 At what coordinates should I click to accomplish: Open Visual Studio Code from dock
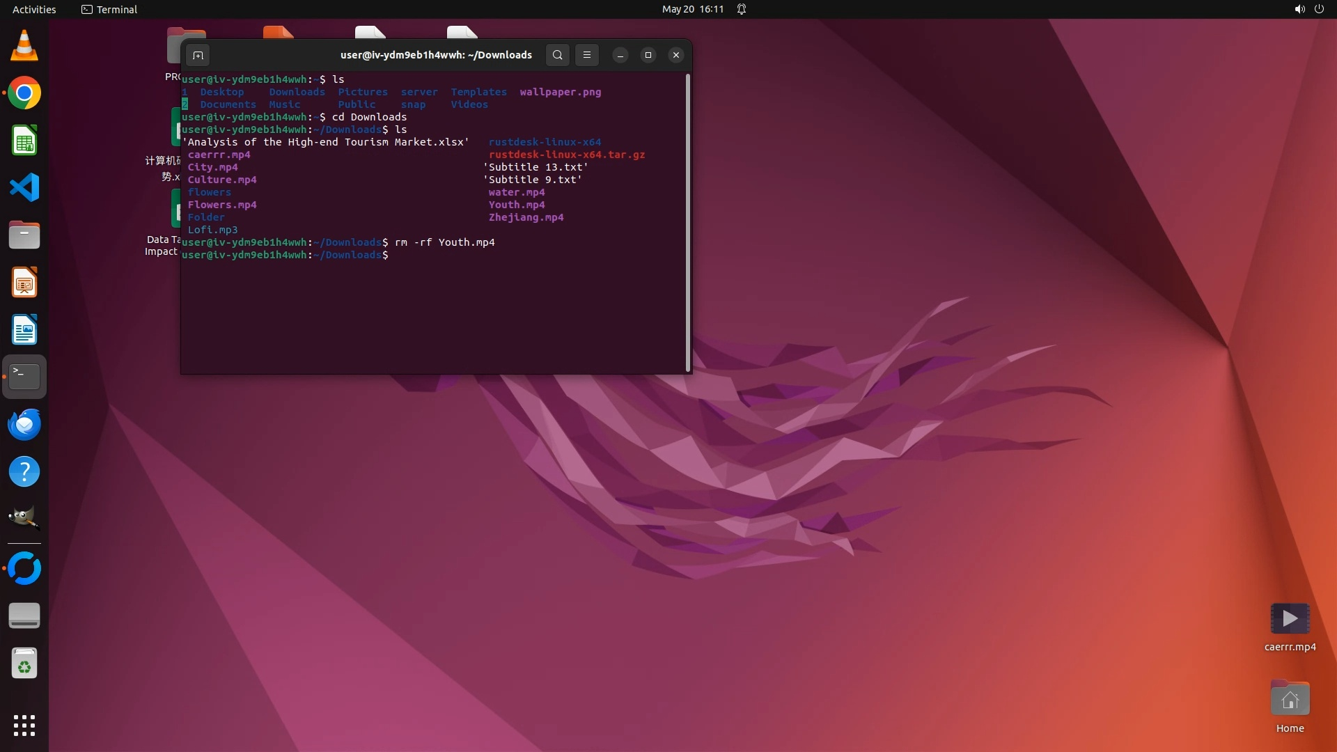24,188
